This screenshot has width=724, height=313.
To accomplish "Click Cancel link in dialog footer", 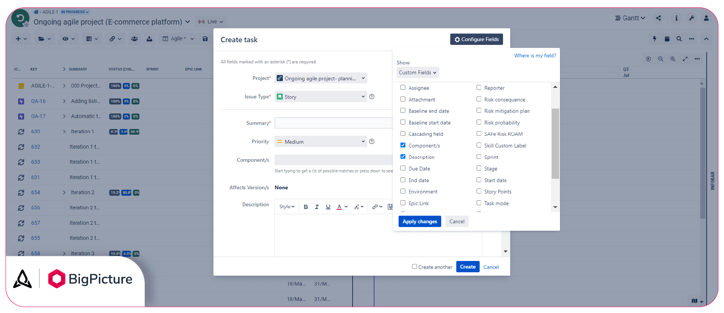I will pos(491,267).
